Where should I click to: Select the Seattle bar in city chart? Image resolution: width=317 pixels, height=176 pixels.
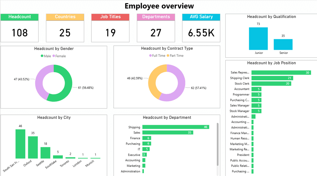(45, 153)
